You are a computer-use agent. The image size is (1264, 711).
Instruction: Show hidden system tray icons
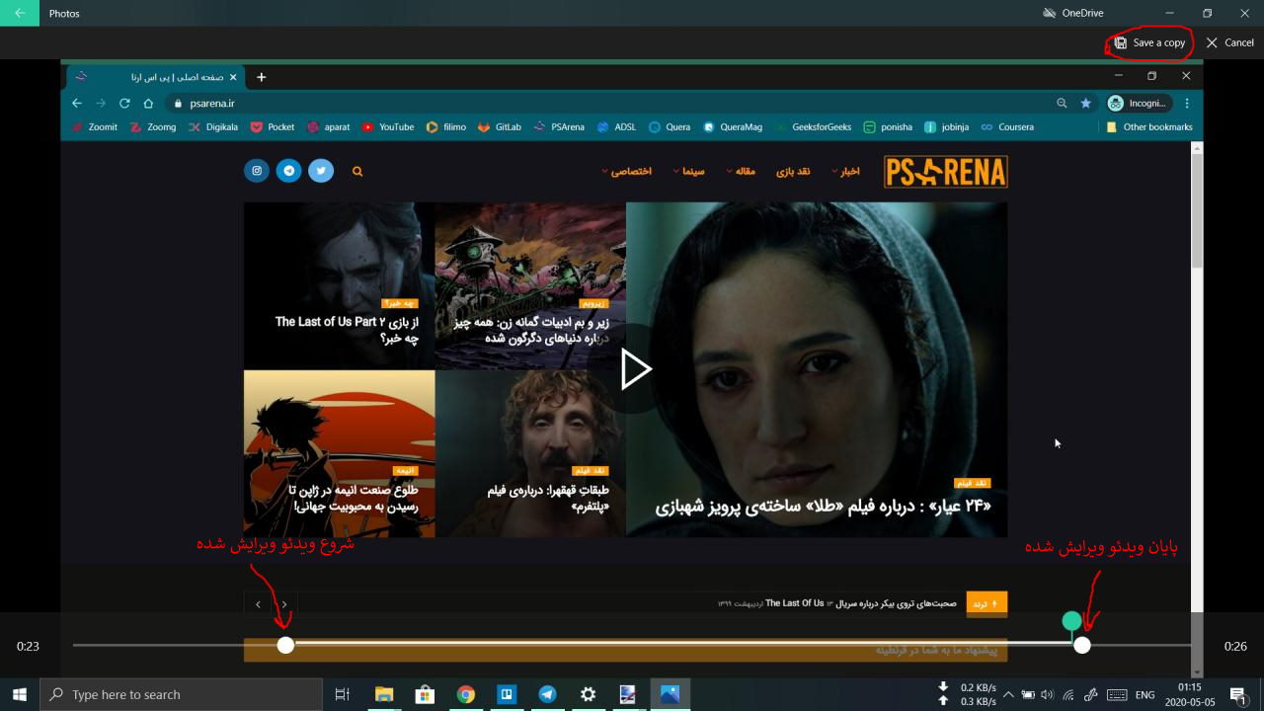click(x=1008, y=694)
